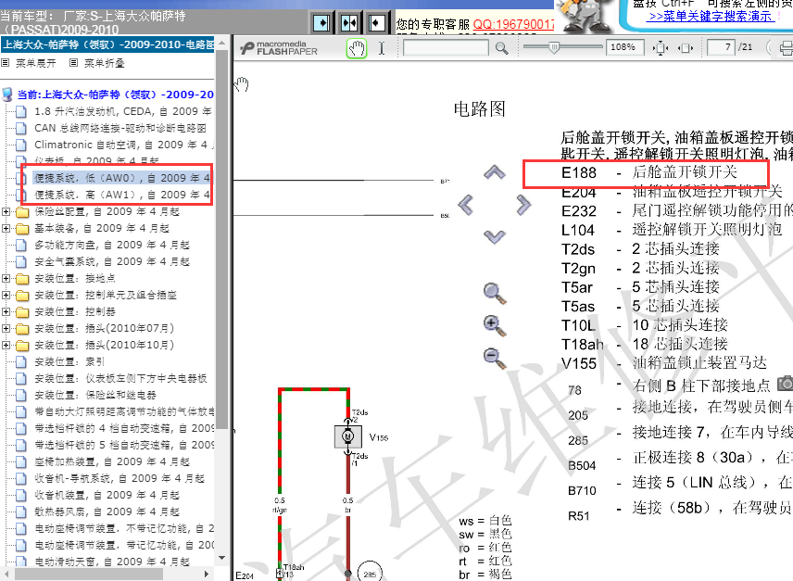Image resolution: width=793 pixels, height=581 pixels.
Task: Click the pan down arrow overlay
Action: (494, 236)
